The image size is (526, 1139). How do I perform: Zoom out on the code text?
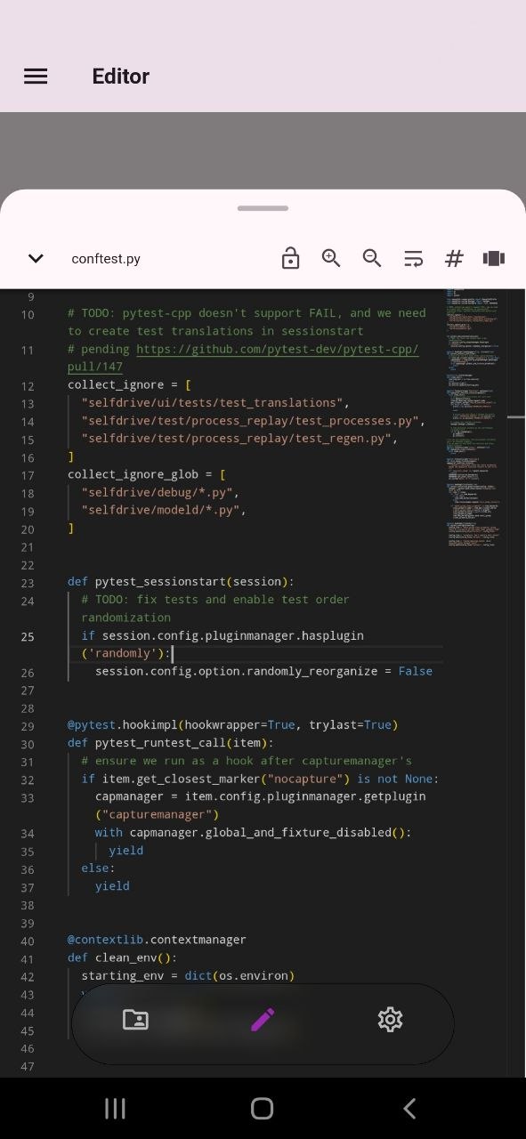tap(372, 259)
